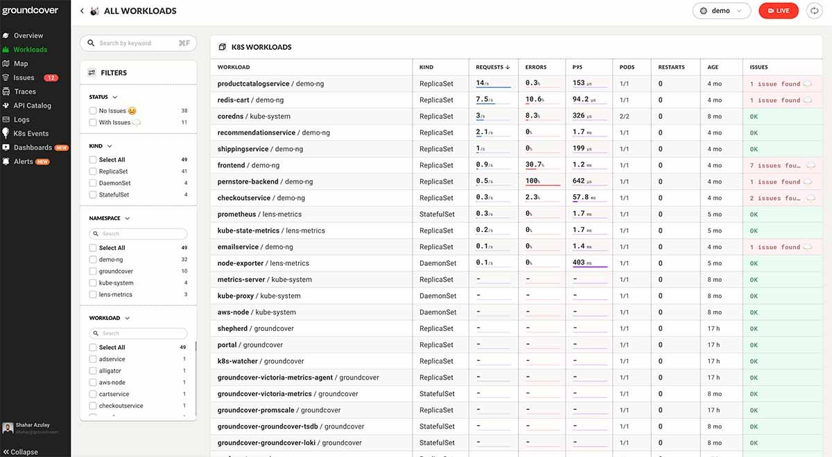Click the red LIVE button
Screen dimensions: 832x457
click(x=779, y=11)
